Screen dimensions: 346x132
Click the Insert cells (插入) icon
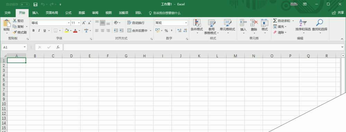click(x=243, y=23)
